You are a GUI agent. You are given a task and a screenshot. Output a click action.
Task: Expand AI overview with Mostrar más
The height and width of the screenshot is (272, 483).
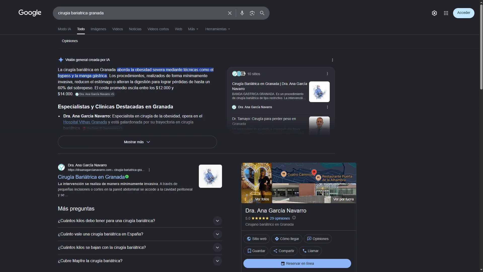click(137, 142)
